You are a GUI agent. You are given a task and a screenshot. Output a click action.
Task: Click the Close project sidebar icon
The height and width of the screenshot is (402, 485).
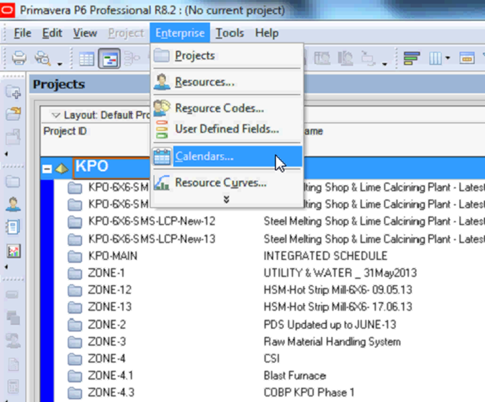pos(13,137)
